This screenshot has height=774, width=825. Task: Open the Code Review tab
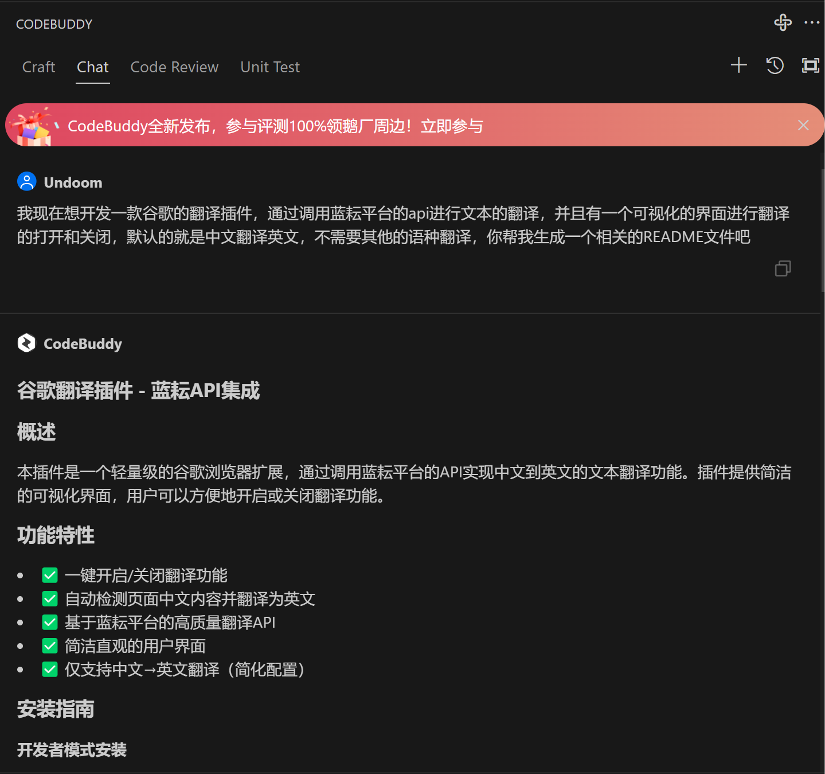pos(174,67)
